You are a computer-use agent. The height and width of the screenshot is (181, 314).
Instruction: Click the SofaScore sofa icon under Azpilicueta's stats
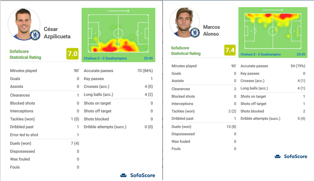tap(123, 175)
